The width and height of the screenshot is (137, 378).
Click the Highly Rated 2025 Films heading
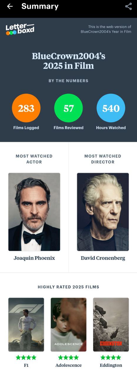pos(68,287)
